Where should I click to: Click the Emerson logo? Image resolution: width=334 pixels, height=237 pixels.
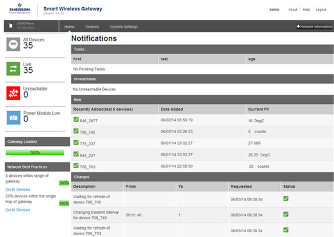[x=19, y=9]
